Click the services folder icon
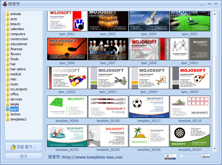The image size is (222, 165). 7,99
